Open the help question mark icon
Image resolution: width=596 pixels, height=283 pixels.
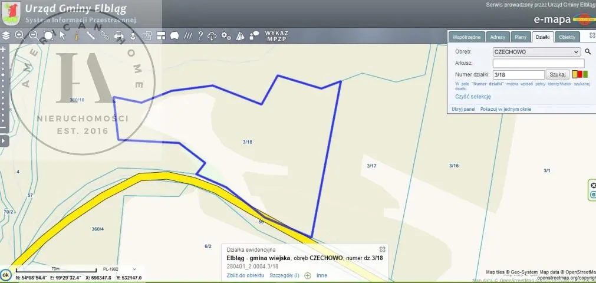click(x=200, y=35)
